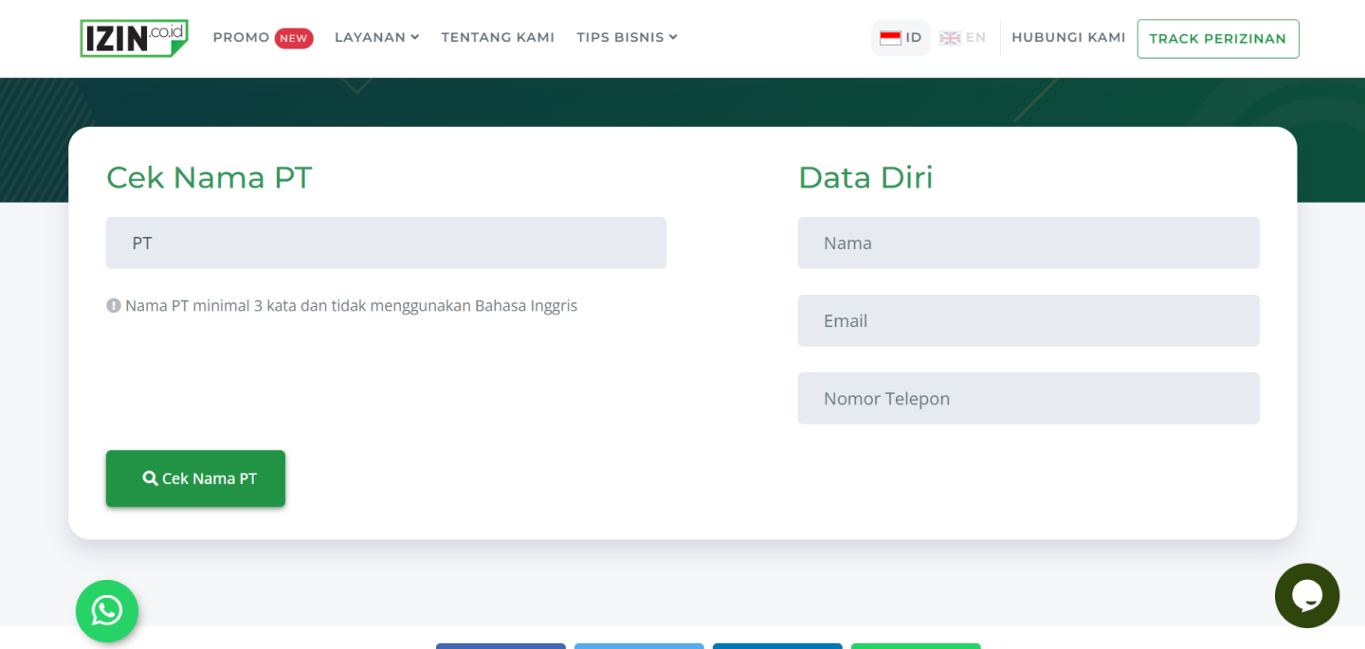Open the Hubungi Kami link
Viewport: 1365px width, 649px height.
[x=1068, y=37]
